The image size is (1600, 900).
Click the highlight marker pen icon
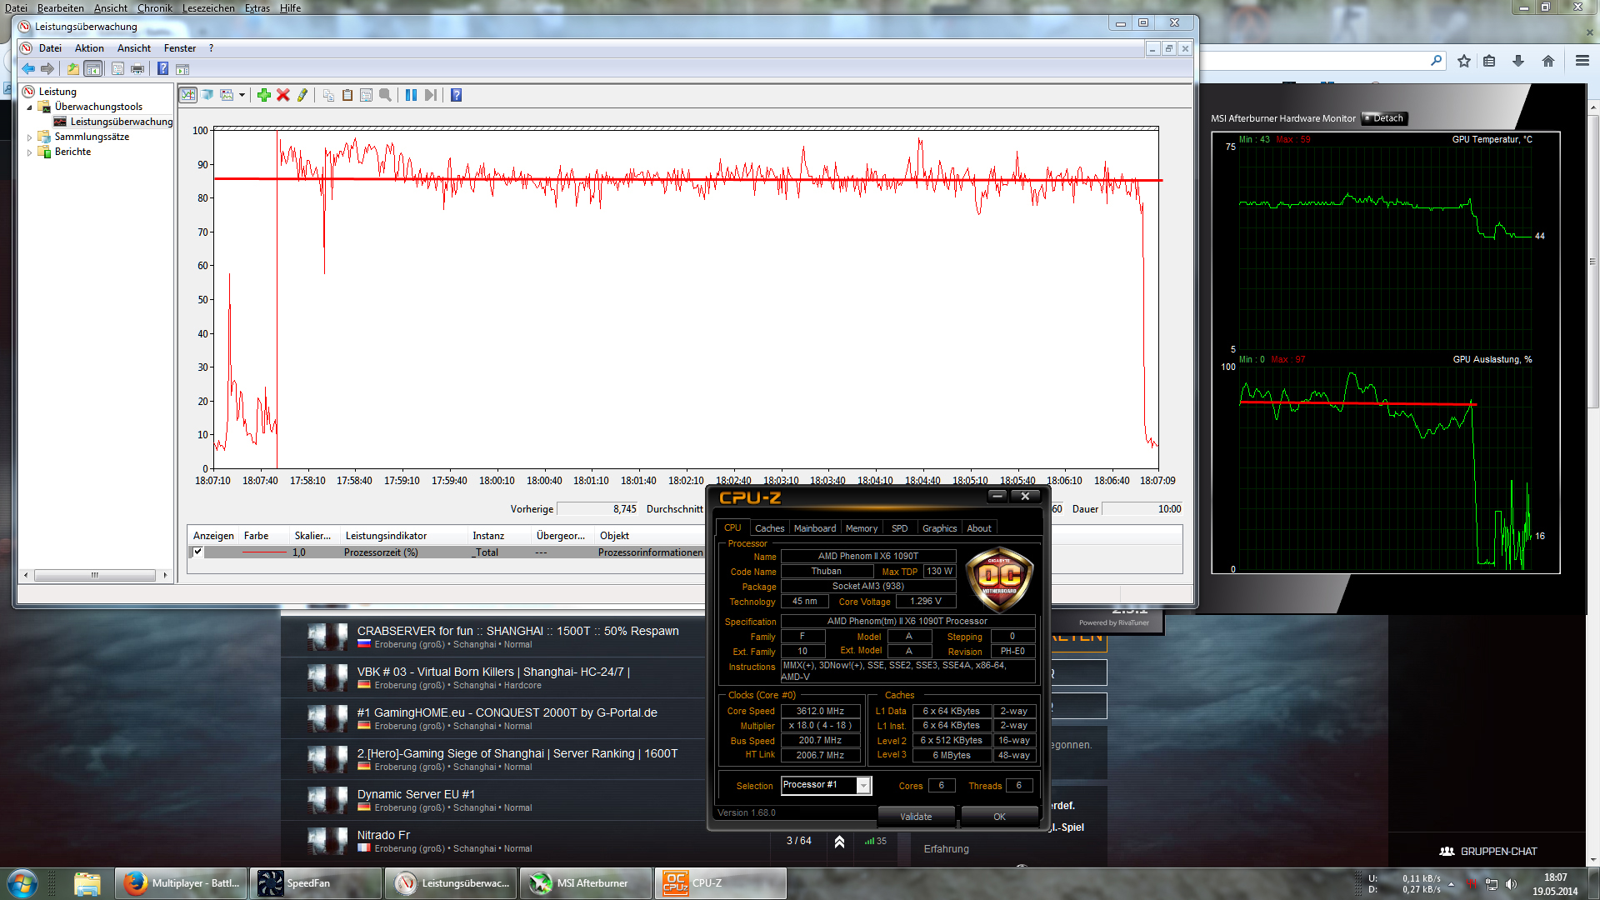[x=302, y=95]
